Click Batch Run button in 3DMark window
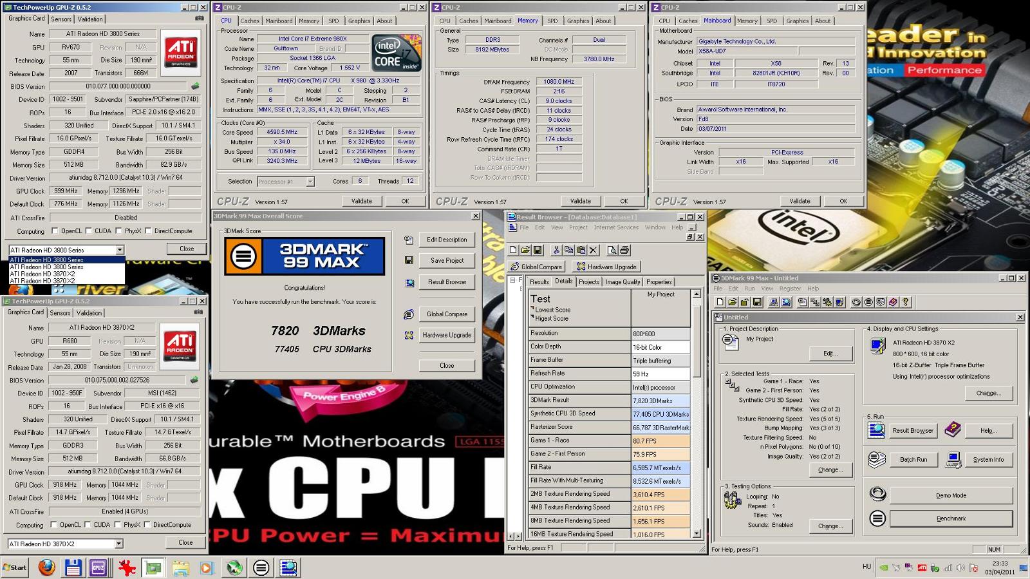 pyautogui.click(x=913, y=460)
